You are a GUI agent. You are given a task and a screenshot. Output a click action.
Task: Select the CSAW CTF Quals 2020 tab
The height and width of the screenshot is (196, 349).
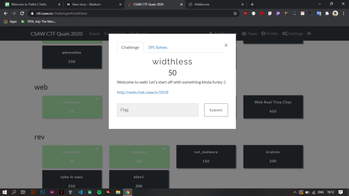[x=154, y=4]
